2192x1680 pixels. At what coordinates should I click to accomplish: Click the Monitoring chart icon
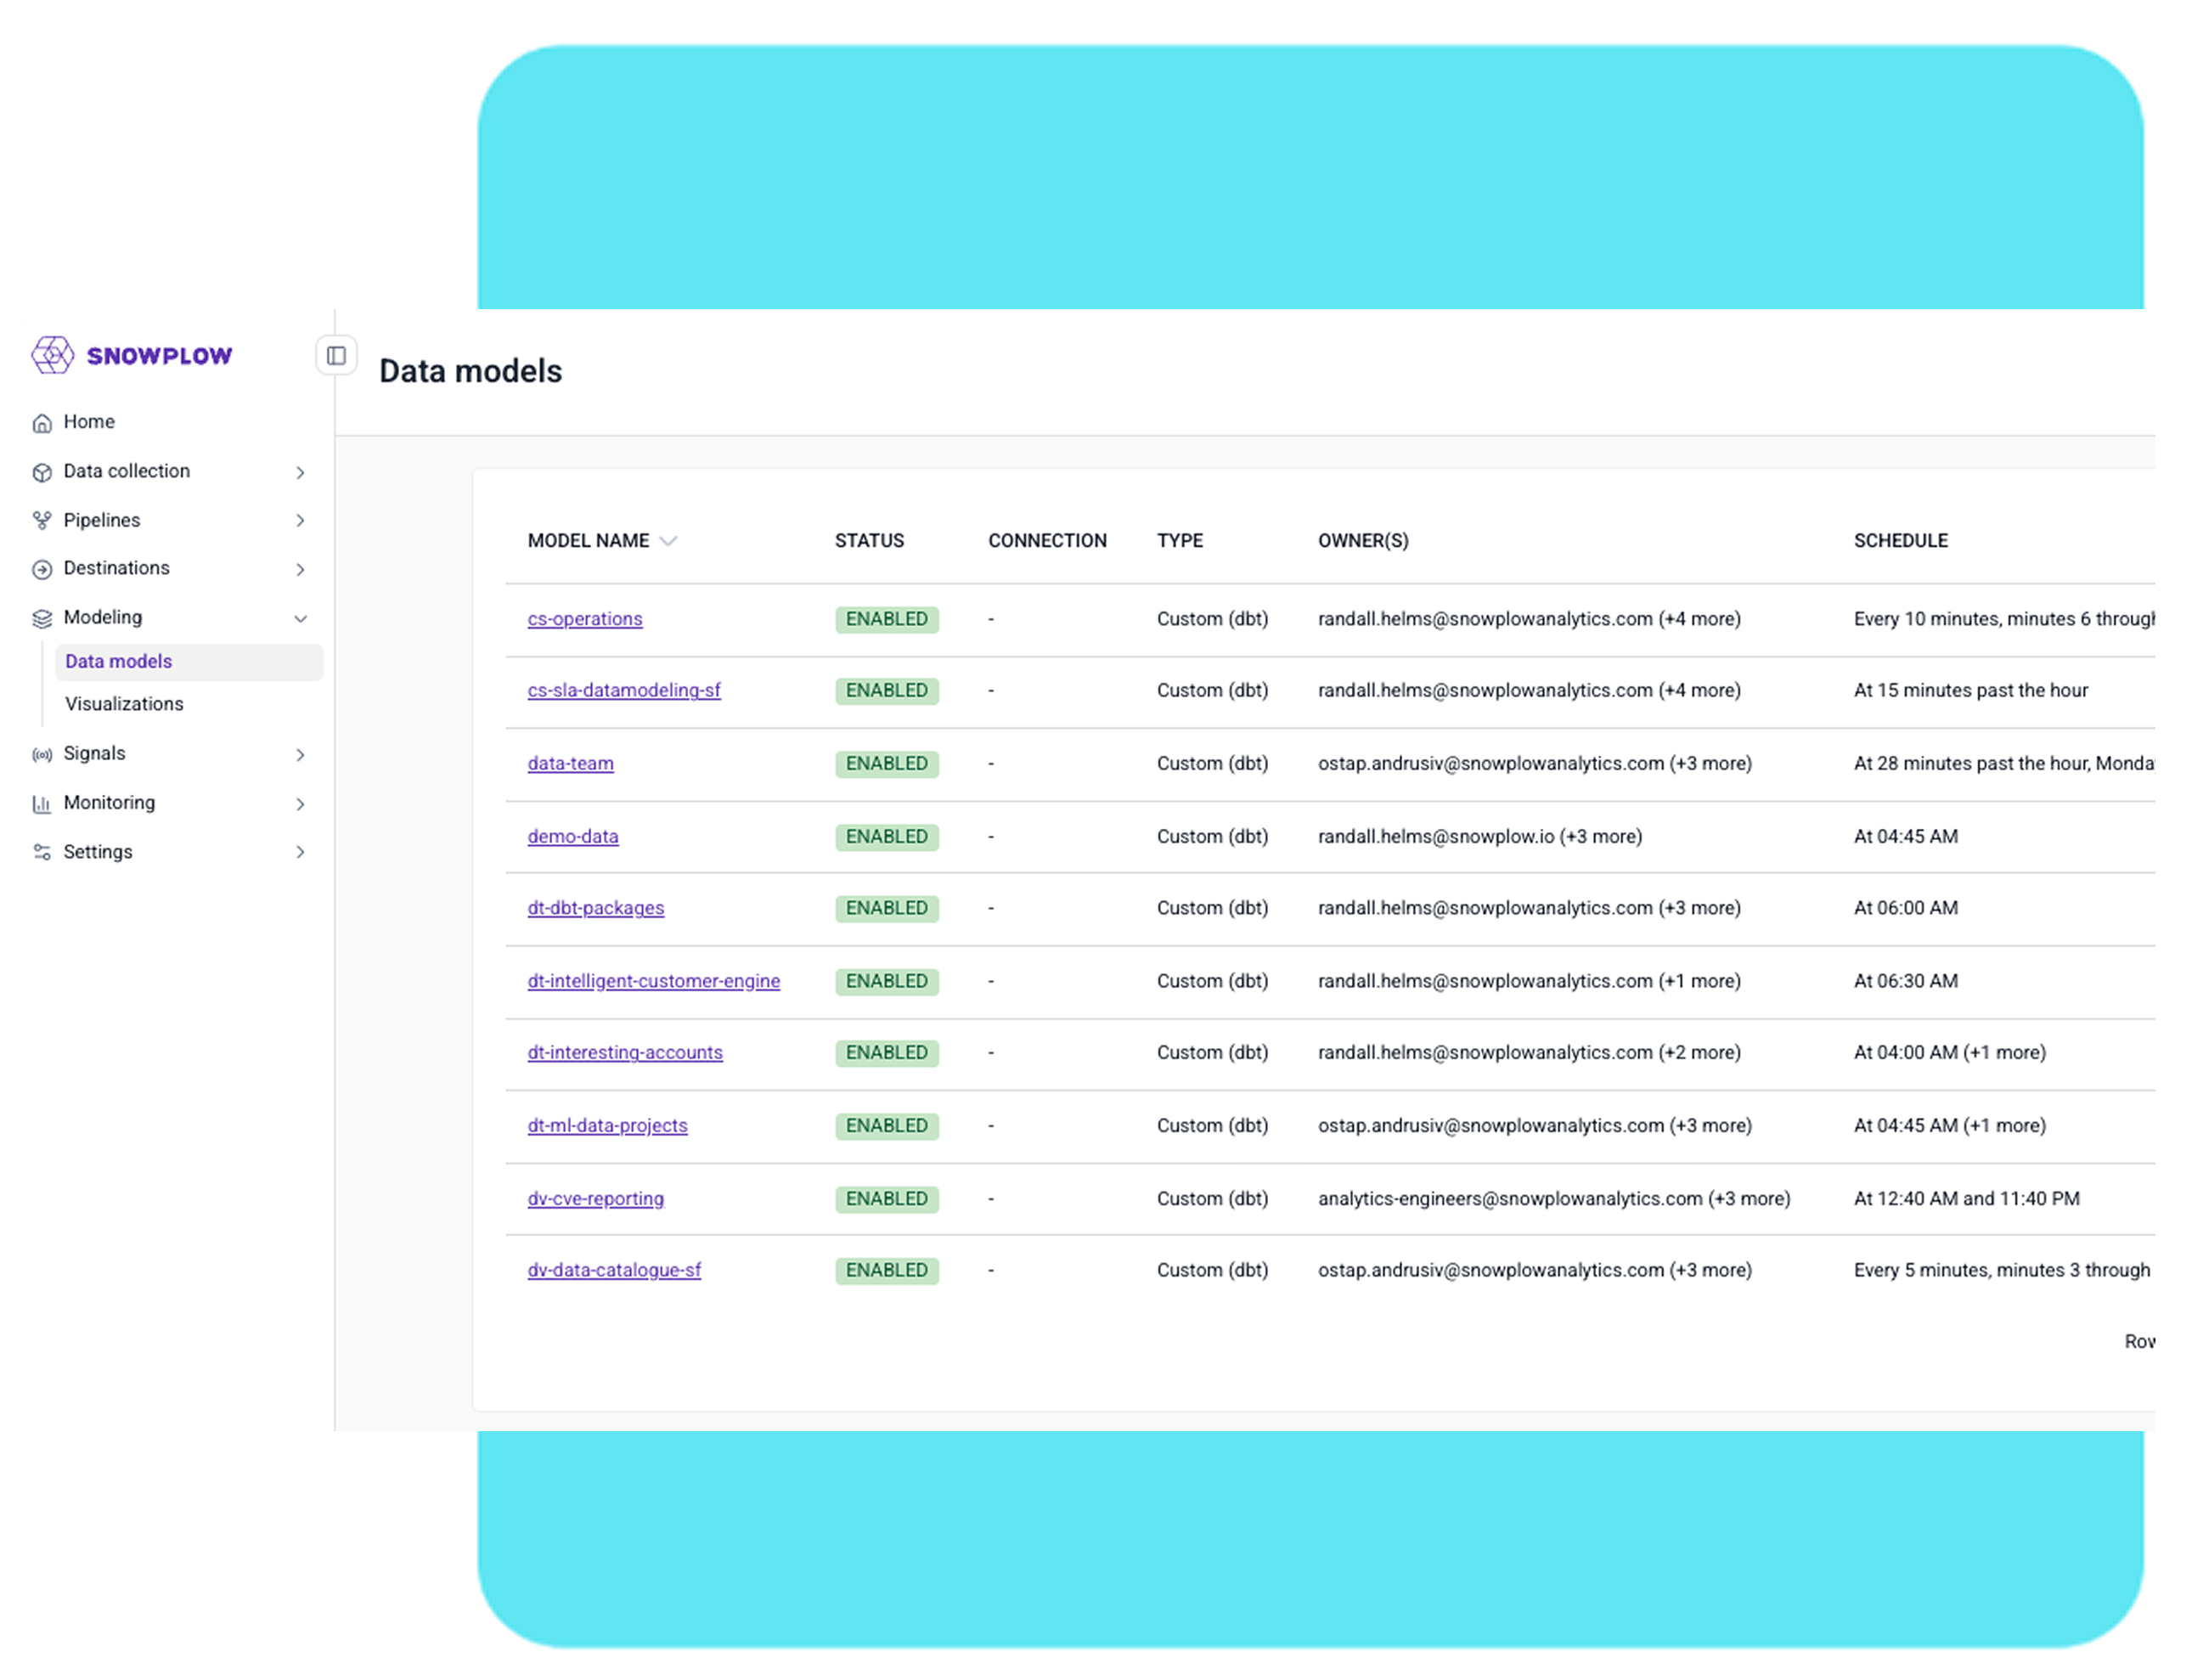[x=42, y=803]
